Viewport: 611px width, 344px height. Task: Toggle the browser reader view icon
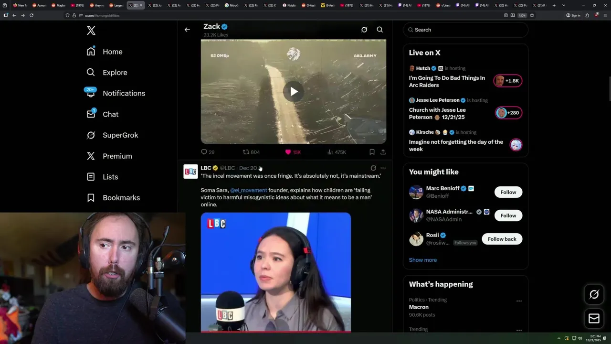506,15
